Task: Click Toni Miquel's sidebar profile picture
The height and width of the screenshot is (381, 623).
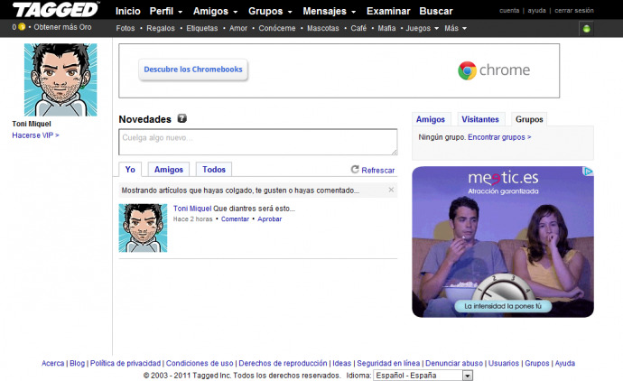Action: point(60,80)
